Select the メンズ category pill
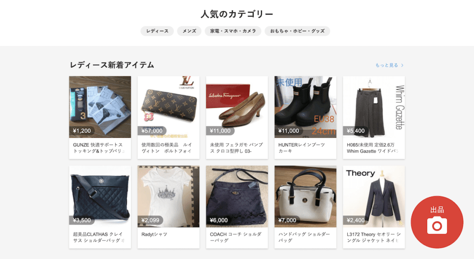 coord(189,31)
